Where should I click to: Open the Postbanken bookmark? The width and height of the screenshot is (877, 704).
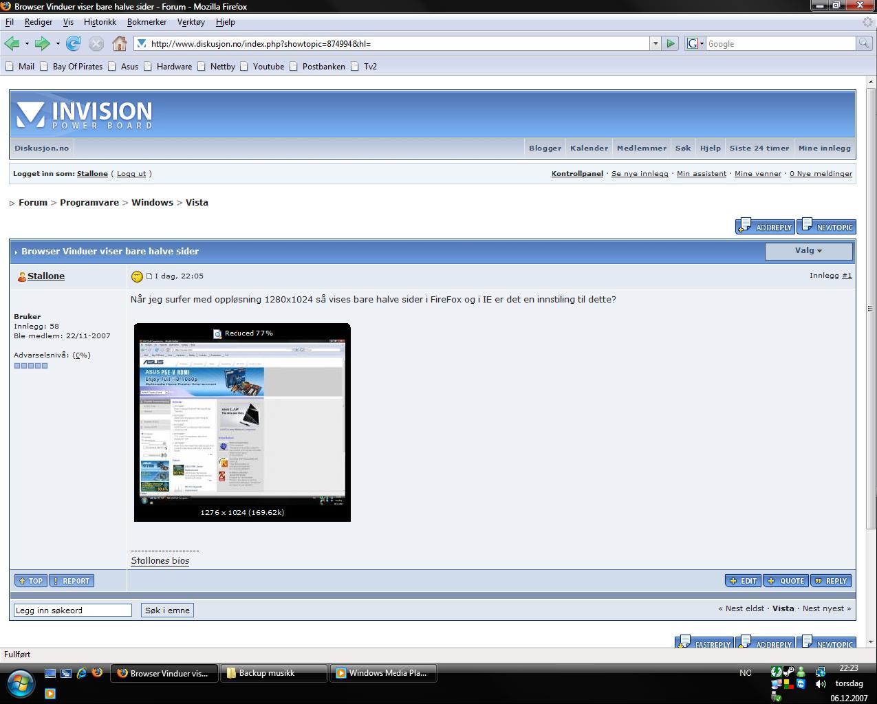[x=317, y=67]
